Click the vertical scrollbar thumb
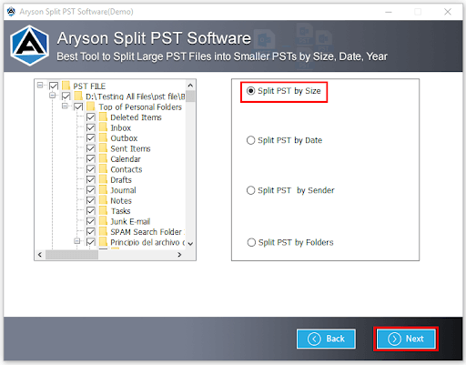This screenshot has width=466, height=365. (x=190, y=96)
